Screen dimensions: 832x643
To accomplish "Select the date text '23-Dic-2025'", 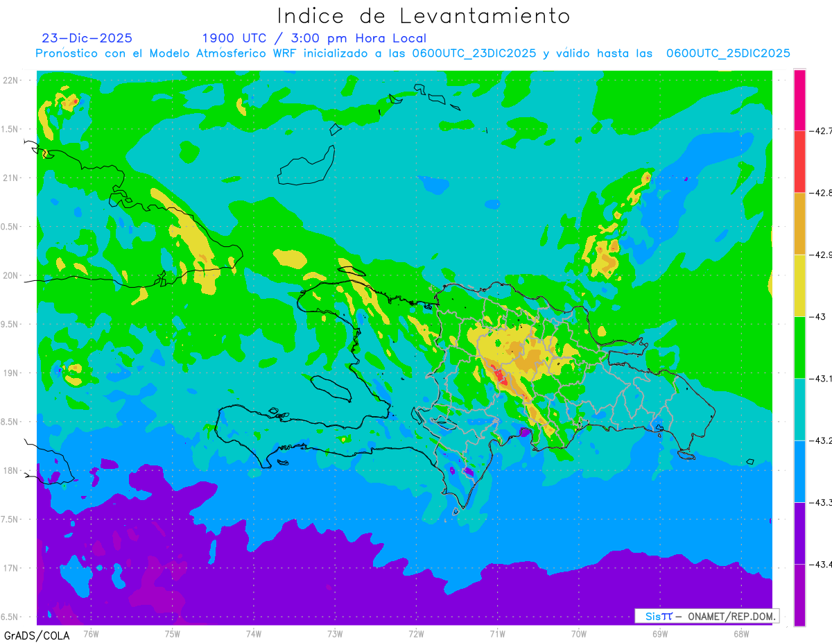I will point(87,38).
